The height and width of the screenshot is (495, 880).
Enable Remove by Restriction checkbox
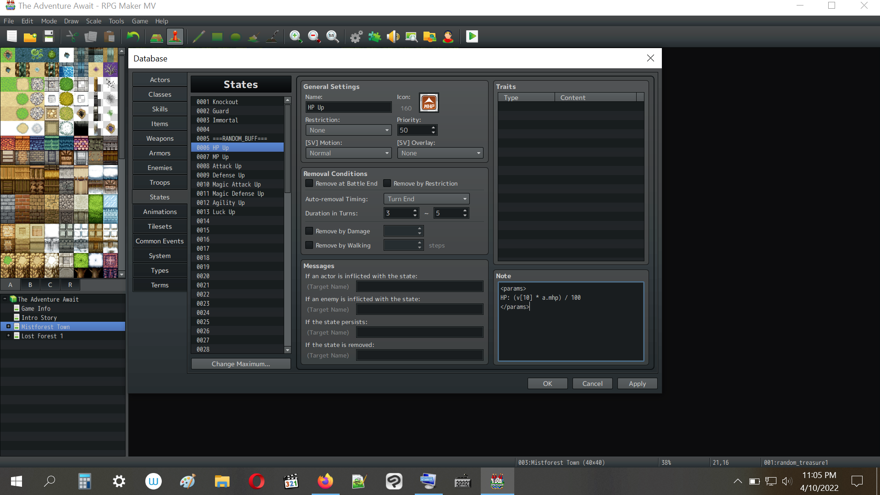[x=387, y=183]
